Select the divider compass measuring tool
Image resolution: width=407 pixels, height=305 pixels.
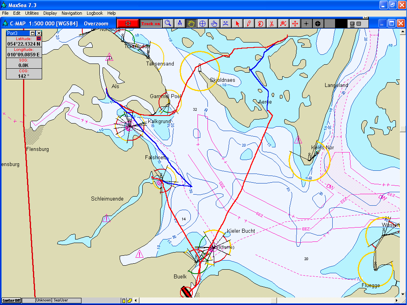pos(180,23)
